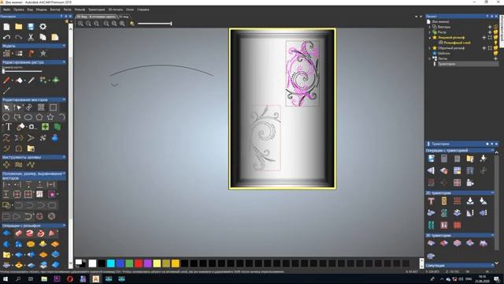504x284 pixels.
Task: Click the left tool panel scrollbar
Action: [71, 145]
